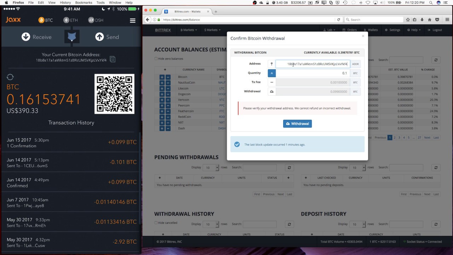Refresh the account balances table
The width and height of the screenshot is (453, 255).
coord(436,60)
